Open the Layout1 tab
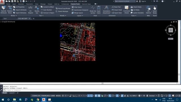The image size is (181, 102). (12, 93)
